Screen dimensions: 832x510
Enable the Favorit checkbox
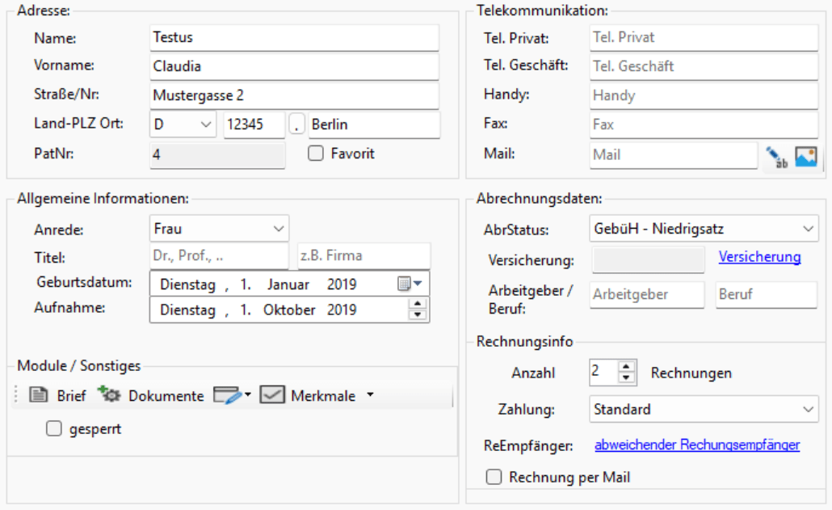click(317, 154)
